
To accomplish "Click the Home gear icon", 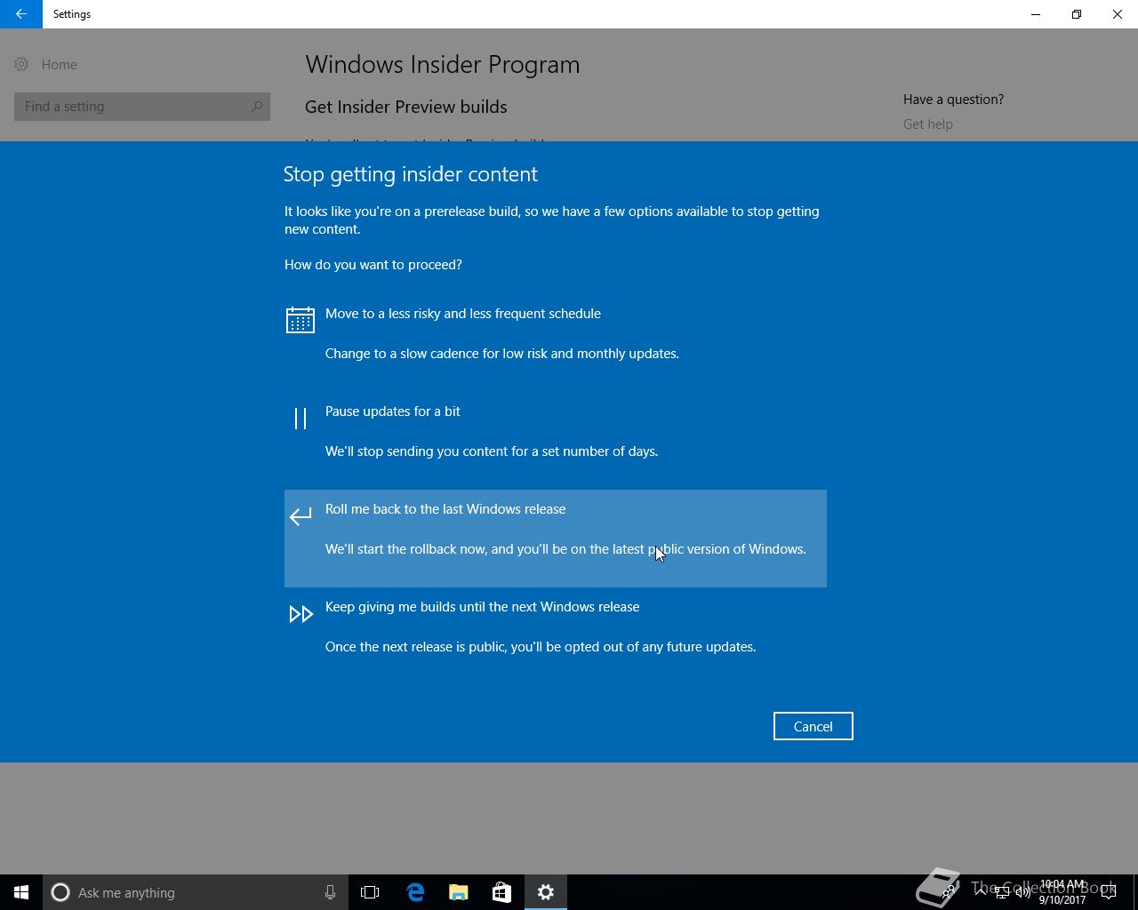I will pyautogui.click(x=21, y=64).
